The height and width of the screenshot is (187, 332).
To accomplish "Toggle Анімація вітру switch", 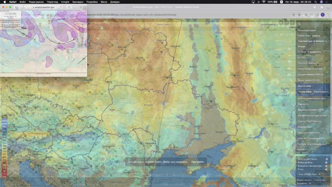I will (327, 163).
